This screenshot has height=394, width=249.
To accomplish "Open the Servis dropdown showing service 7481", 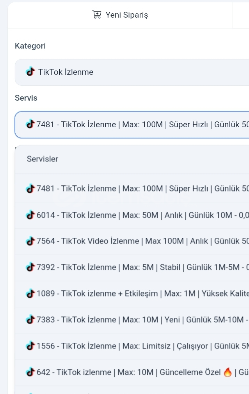I will pos(132,125).
